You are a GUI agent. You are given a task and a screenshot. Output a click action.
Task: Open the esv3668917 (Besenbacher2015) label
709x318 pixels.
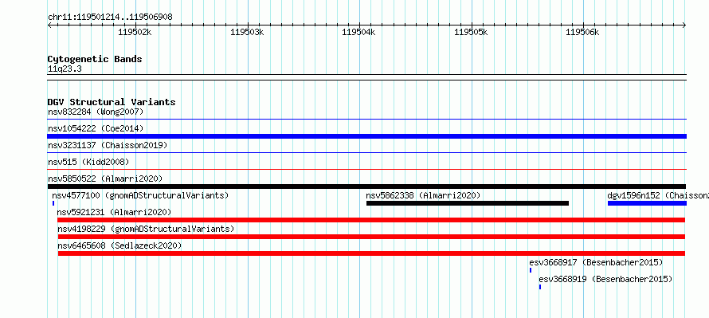tap(596, 262)
